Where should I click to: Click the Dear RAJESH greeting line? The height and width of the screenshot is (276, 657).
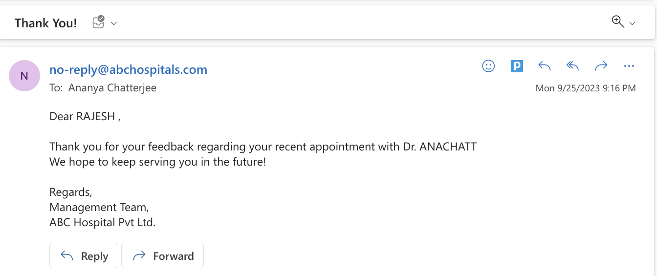(85, 117)
